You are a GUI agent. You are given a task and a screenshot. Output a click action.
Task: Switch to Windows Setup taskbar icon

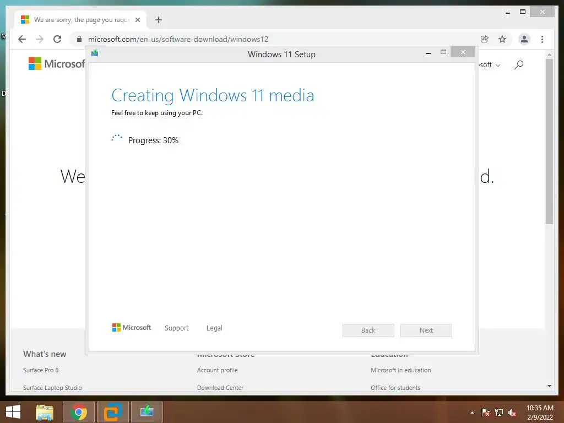[x=147, y=412]
